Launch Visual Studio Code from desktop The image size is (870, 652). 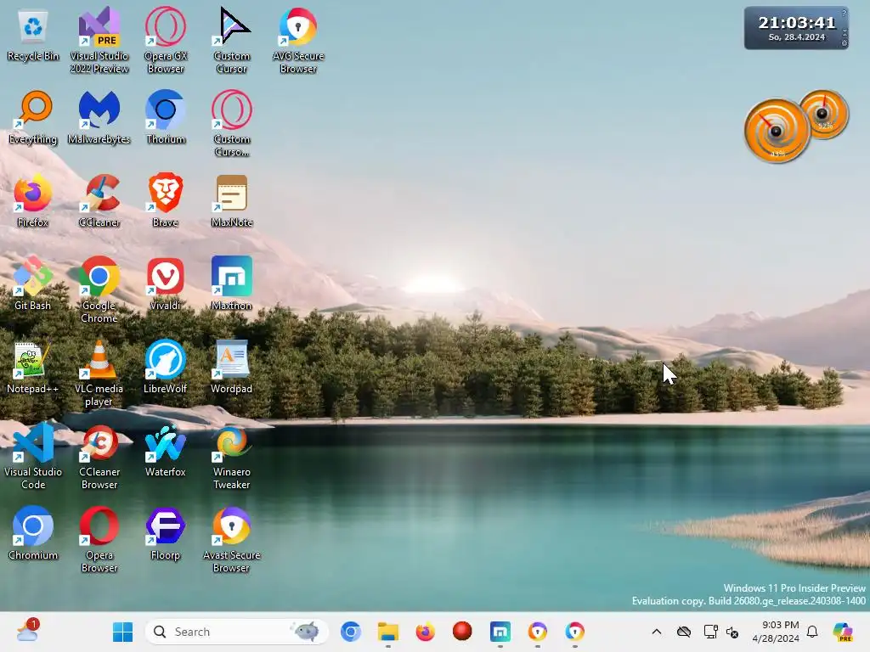pyautogui.click(x=33, y=456)
